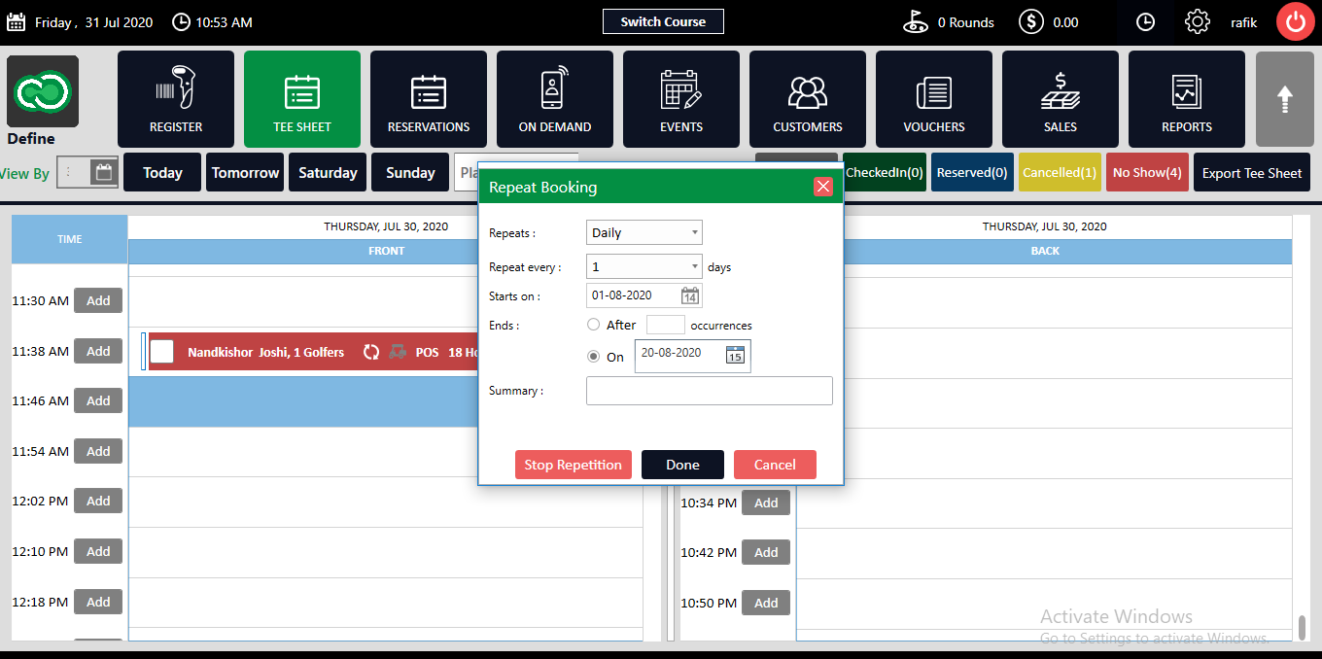Screen dimensions: 1322x659
Task: Add booking at 11:30 AM
Action: [98, 300]
